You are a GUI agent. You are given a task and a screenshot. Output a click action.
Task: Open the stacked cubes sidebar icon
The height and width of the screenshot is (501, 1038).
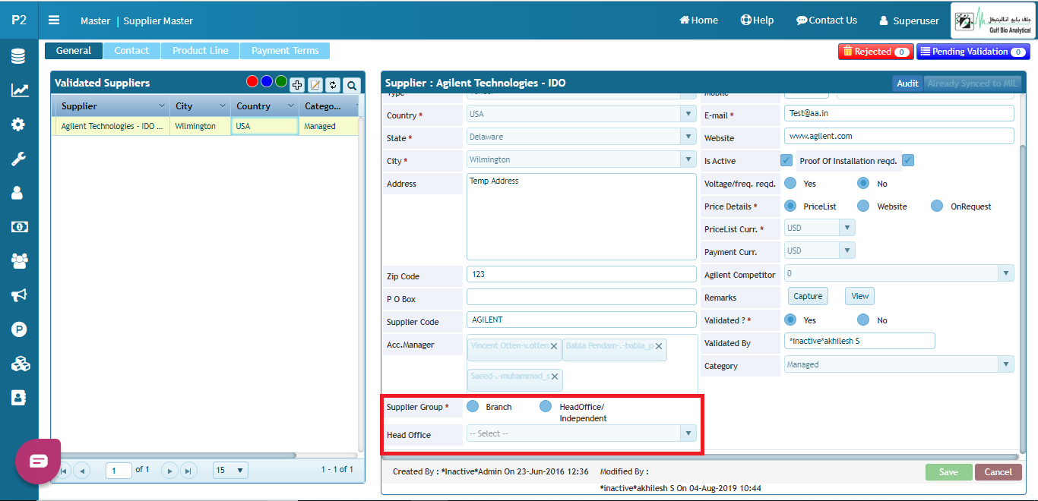point(19,364)
